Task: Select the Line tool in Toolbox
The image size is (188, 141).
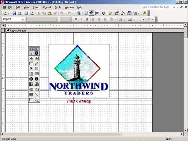Action: (36, 94)
